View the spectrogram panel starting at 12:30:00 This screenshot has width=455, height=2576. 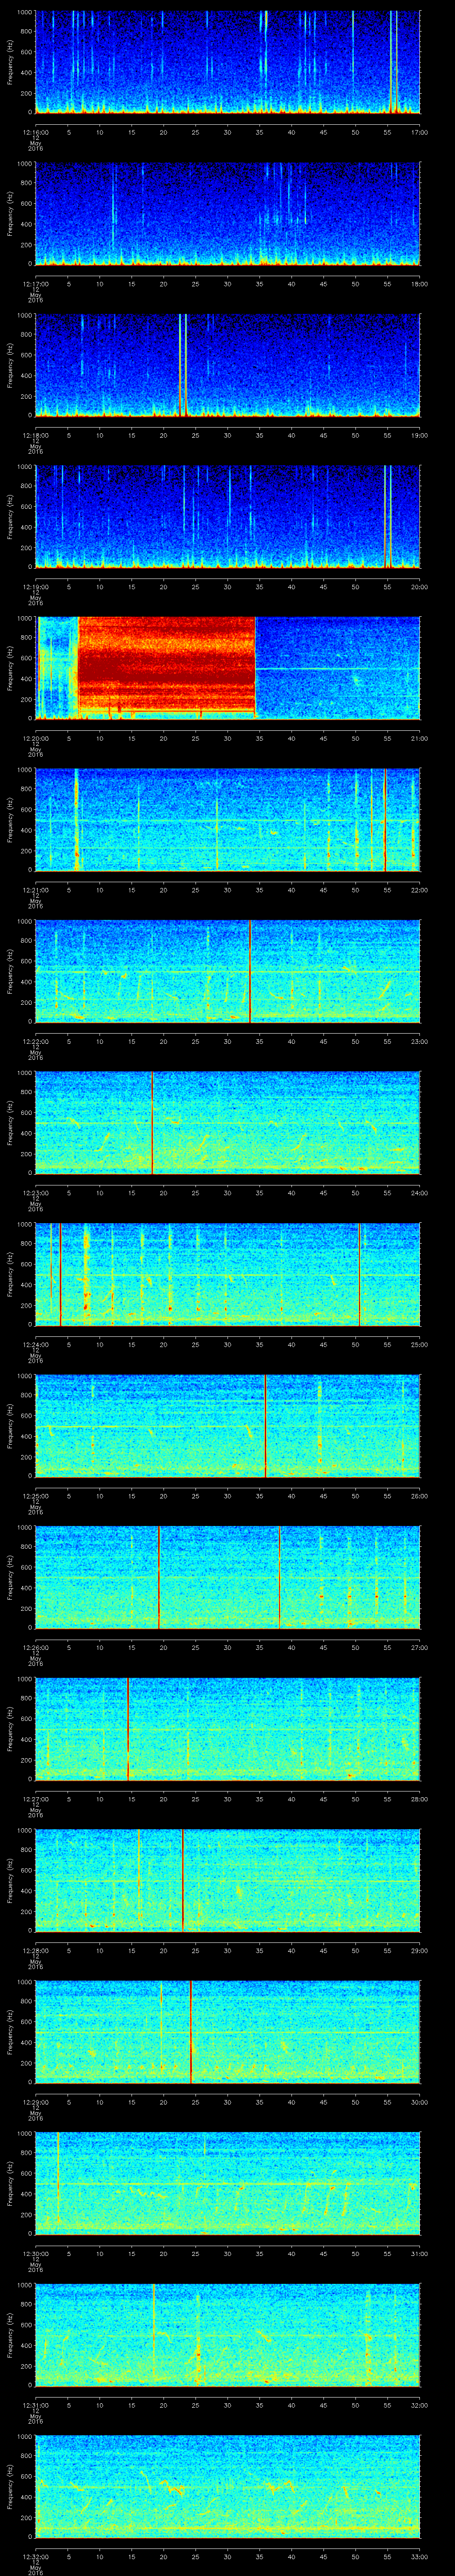pos(228,2183)
